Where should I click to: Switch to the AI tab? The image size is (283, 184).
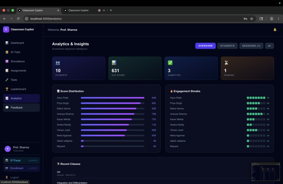pyautogui.click(x=269, y=46)
